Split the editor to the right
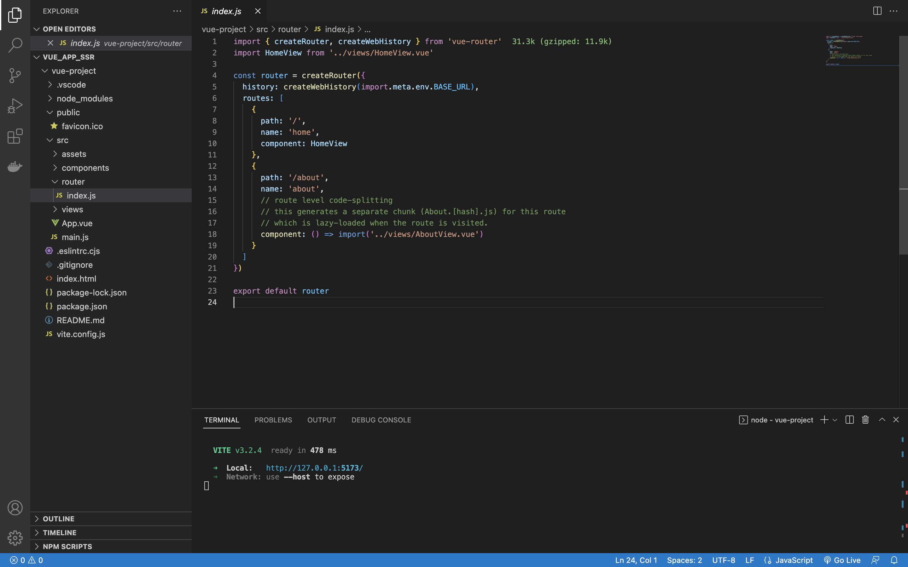 pyautogui.click(x=877, y=11)
